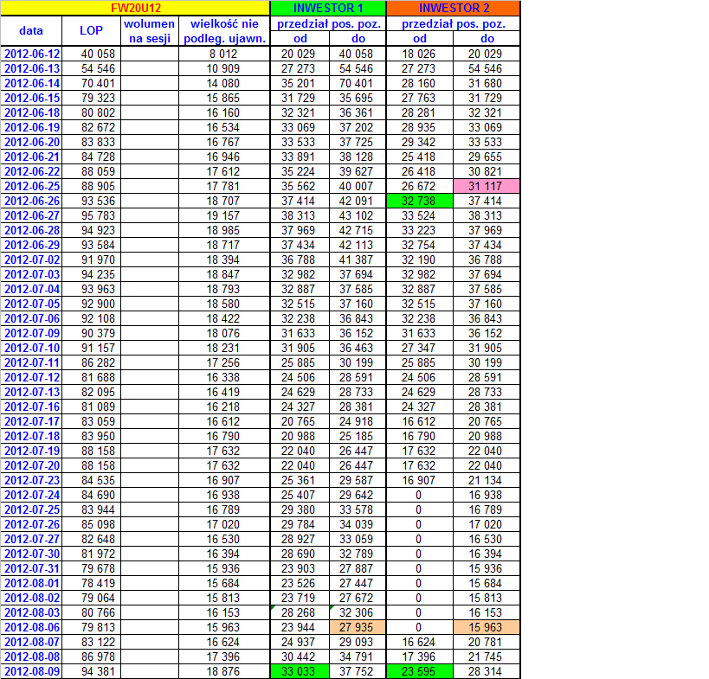The width and height of the screenshot is (709, 679).
Task: Select the date cell 2012-08-03
Action: (x=32, y=614)
